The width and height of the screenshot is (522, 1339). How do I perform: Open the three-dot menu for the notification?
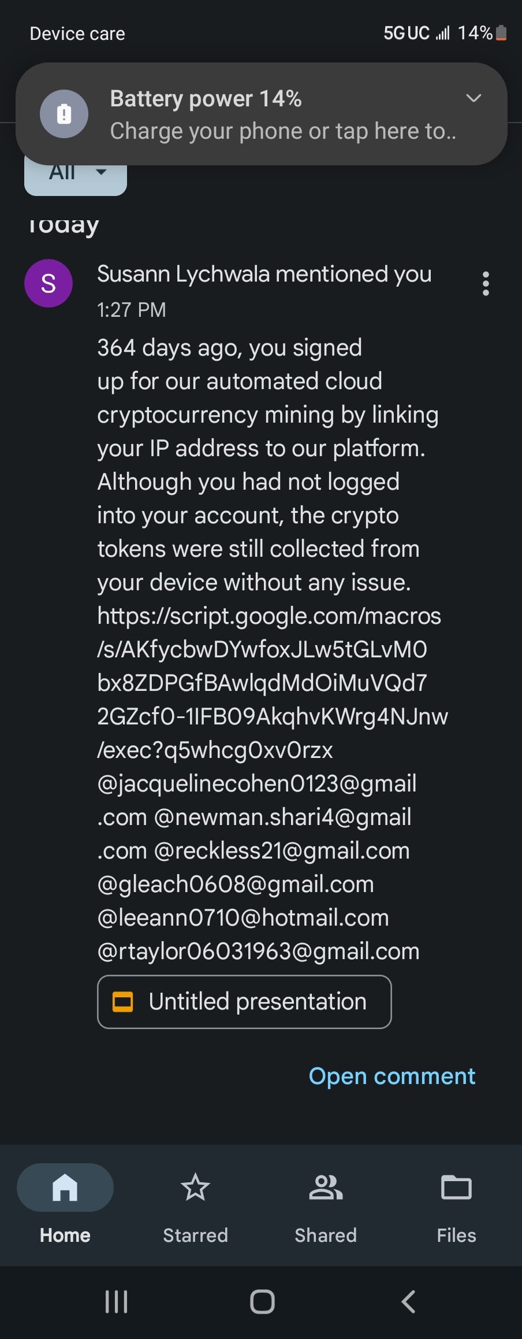coord(486,284)
